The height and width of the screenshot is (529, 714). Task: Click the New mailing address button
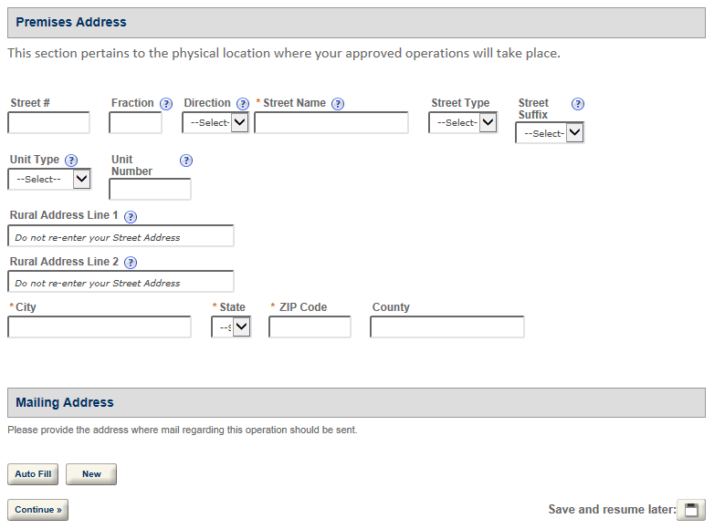pyautogui.click(x=91, y=474)
